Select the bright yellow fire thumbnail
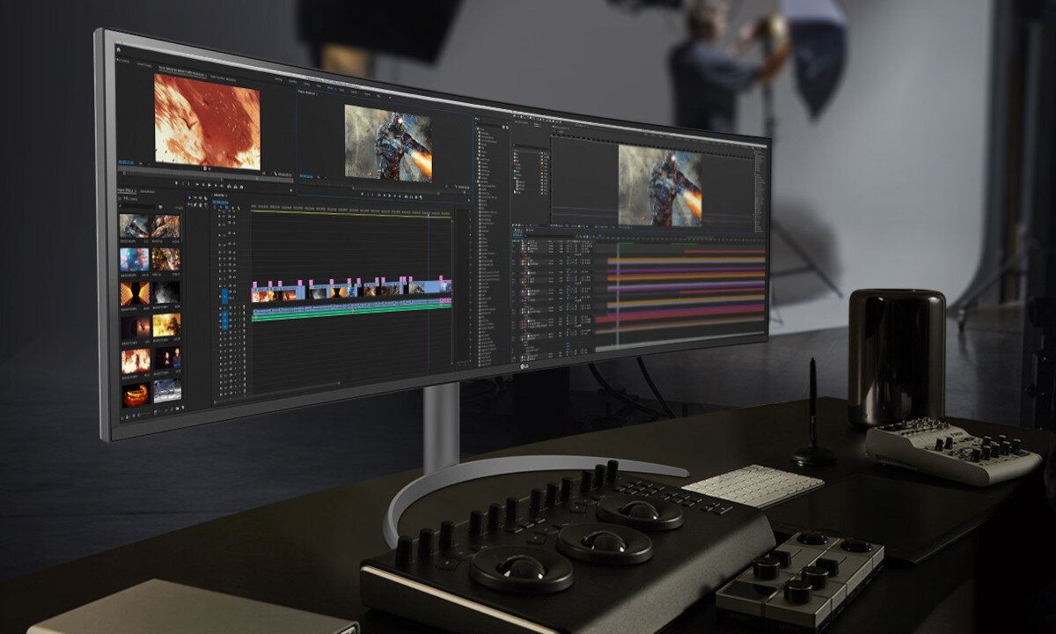 (x=166, y=325)
